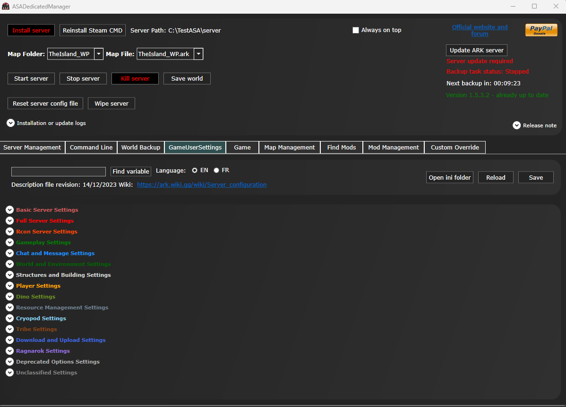Open the Map File dropdown

199,54
